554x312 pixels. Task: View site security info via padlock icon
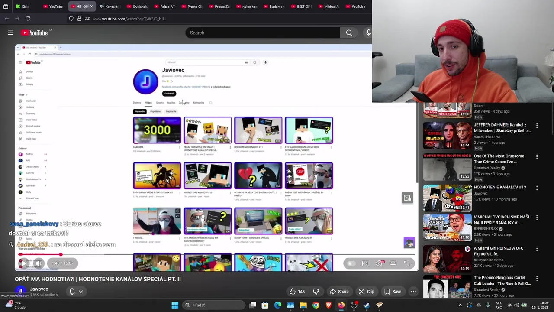[79, 19]
